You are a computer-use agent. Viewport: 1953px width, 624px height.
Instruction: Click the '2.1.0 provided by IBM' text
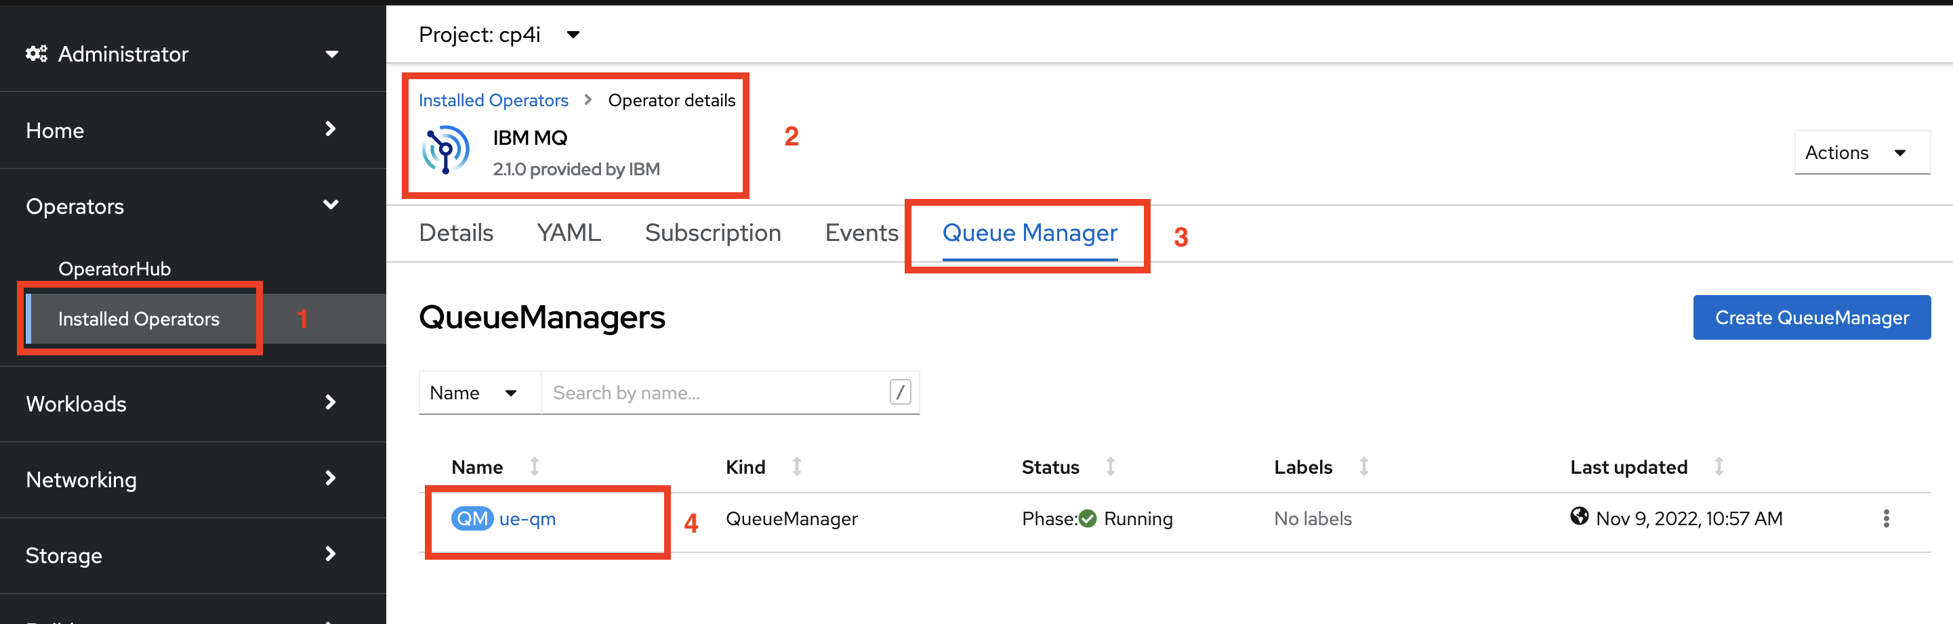(576, 169)
